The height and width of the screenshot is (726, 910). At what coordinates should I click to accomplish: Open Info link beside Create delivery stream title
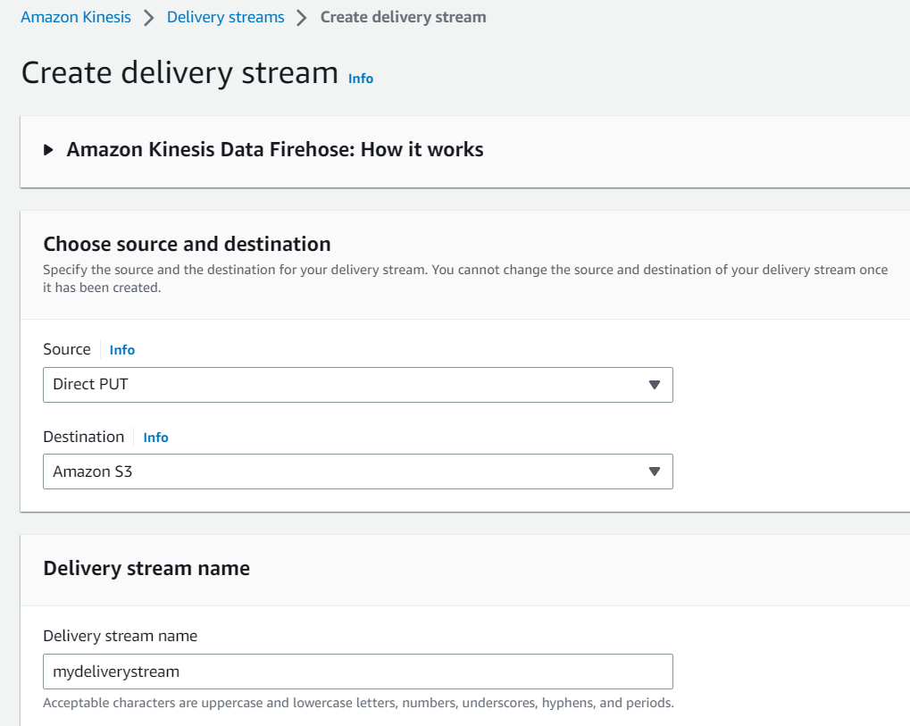click(x=361, y=79)
